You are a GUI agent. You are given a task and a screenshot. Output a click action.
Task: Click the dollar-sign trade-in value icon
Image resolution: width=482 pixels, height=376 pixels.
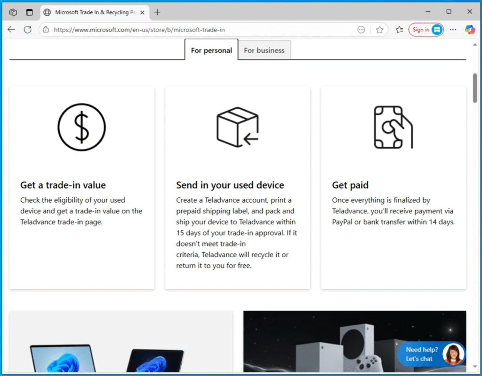[x=81, y=127]
